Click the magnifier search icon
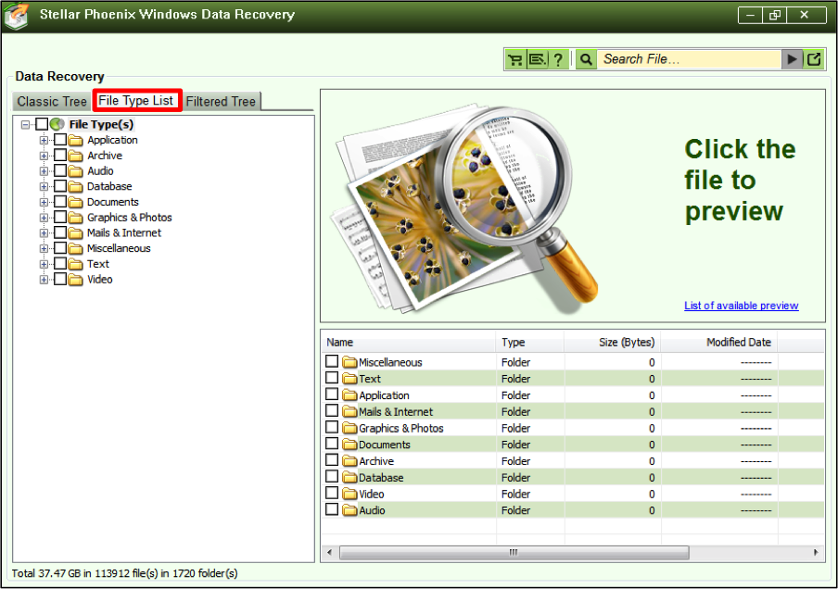This screenshot has height=589, width=838. click(x=586, y=59)
